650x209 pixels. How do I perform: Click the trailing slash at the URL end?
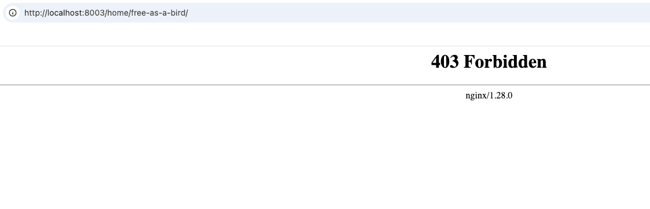(x=186, y=13)
